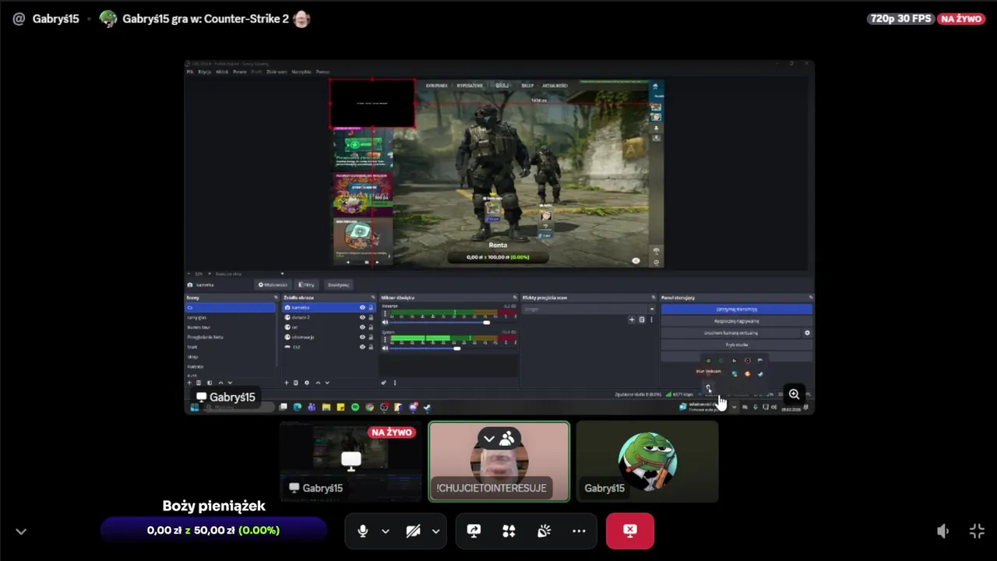Click the Filtry button in OBS
The image size is (997, 561).
(307, 284)
